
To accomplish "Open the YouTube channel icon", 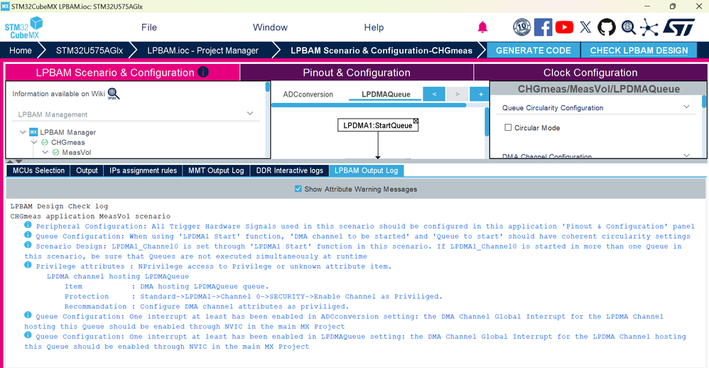I will pos(564,27).
